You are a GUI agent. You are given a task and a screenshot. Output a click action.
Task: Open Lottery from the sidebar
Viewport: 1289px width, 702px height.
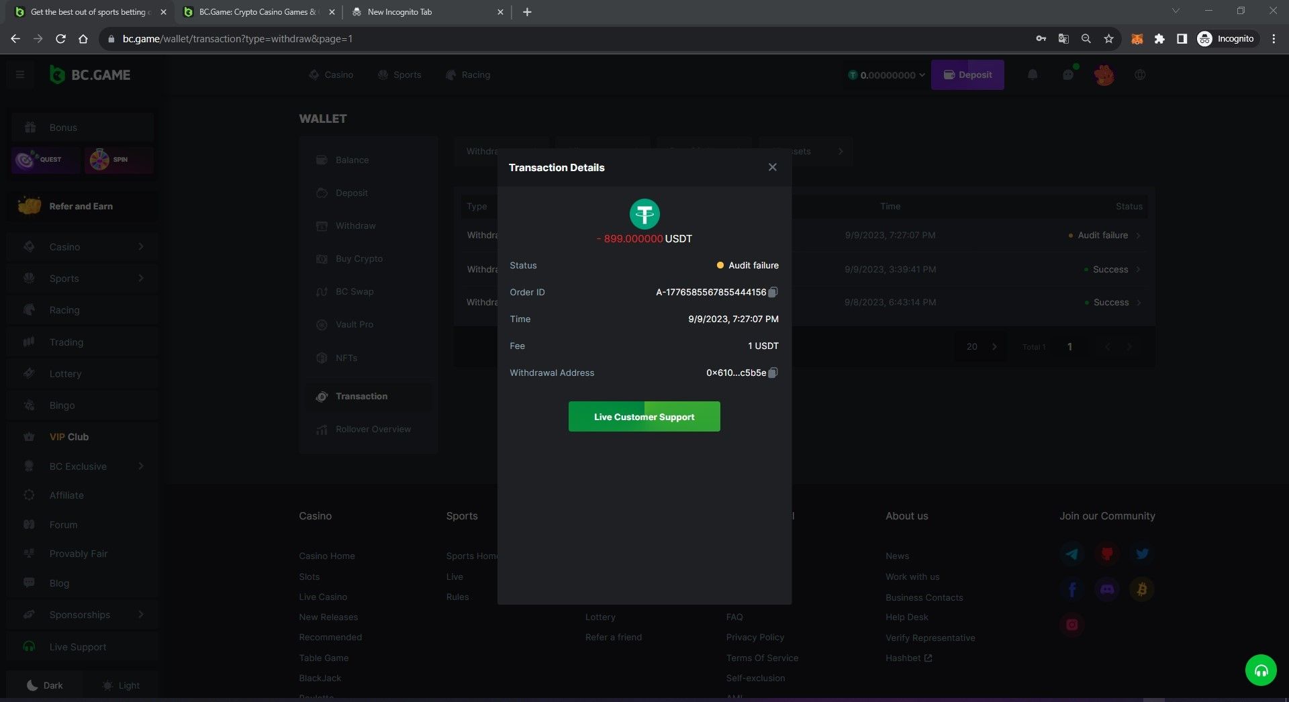click(x=83, y=373)
